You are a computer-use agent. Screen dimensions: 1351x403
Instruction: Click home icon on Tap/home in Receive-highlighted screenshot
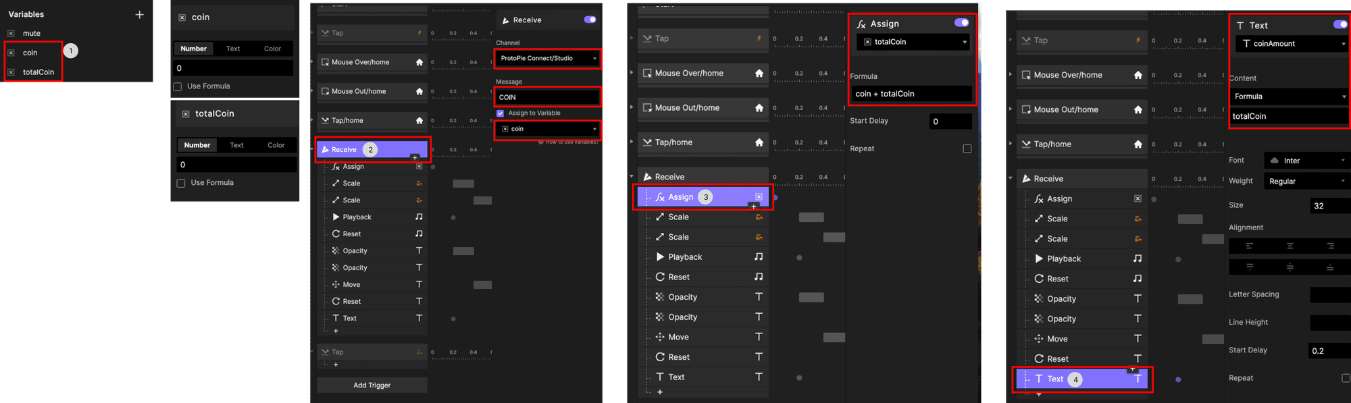[x=419, y=120]
